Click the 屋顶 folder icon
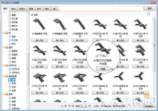This screenshot has width=158, height=111. pos(7,47)
